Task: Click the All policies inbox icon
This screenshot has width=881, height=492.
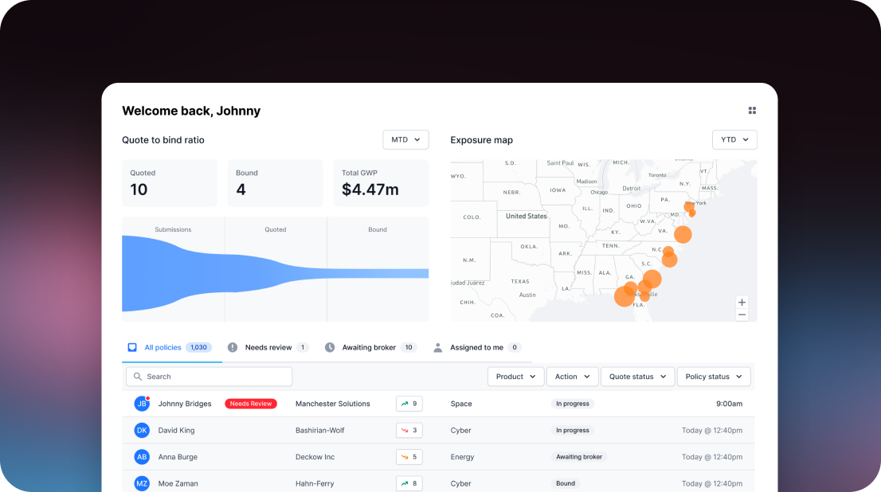Action: tap(132, 347)
